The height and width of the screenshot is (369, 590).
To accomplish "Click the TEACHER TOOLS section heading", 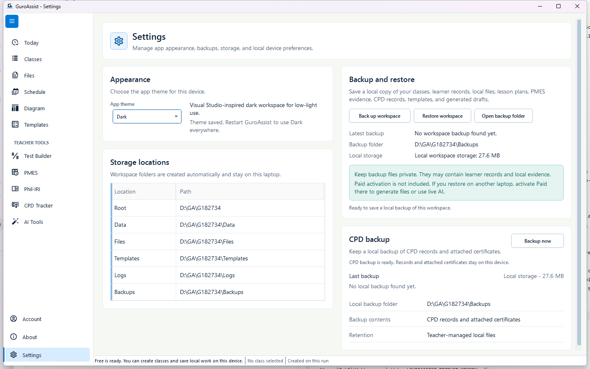I will click(31, 143).
